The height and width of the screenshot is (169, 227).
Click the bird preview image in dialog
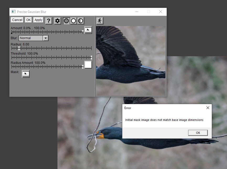pyautogui.click(x=131, y=60)
